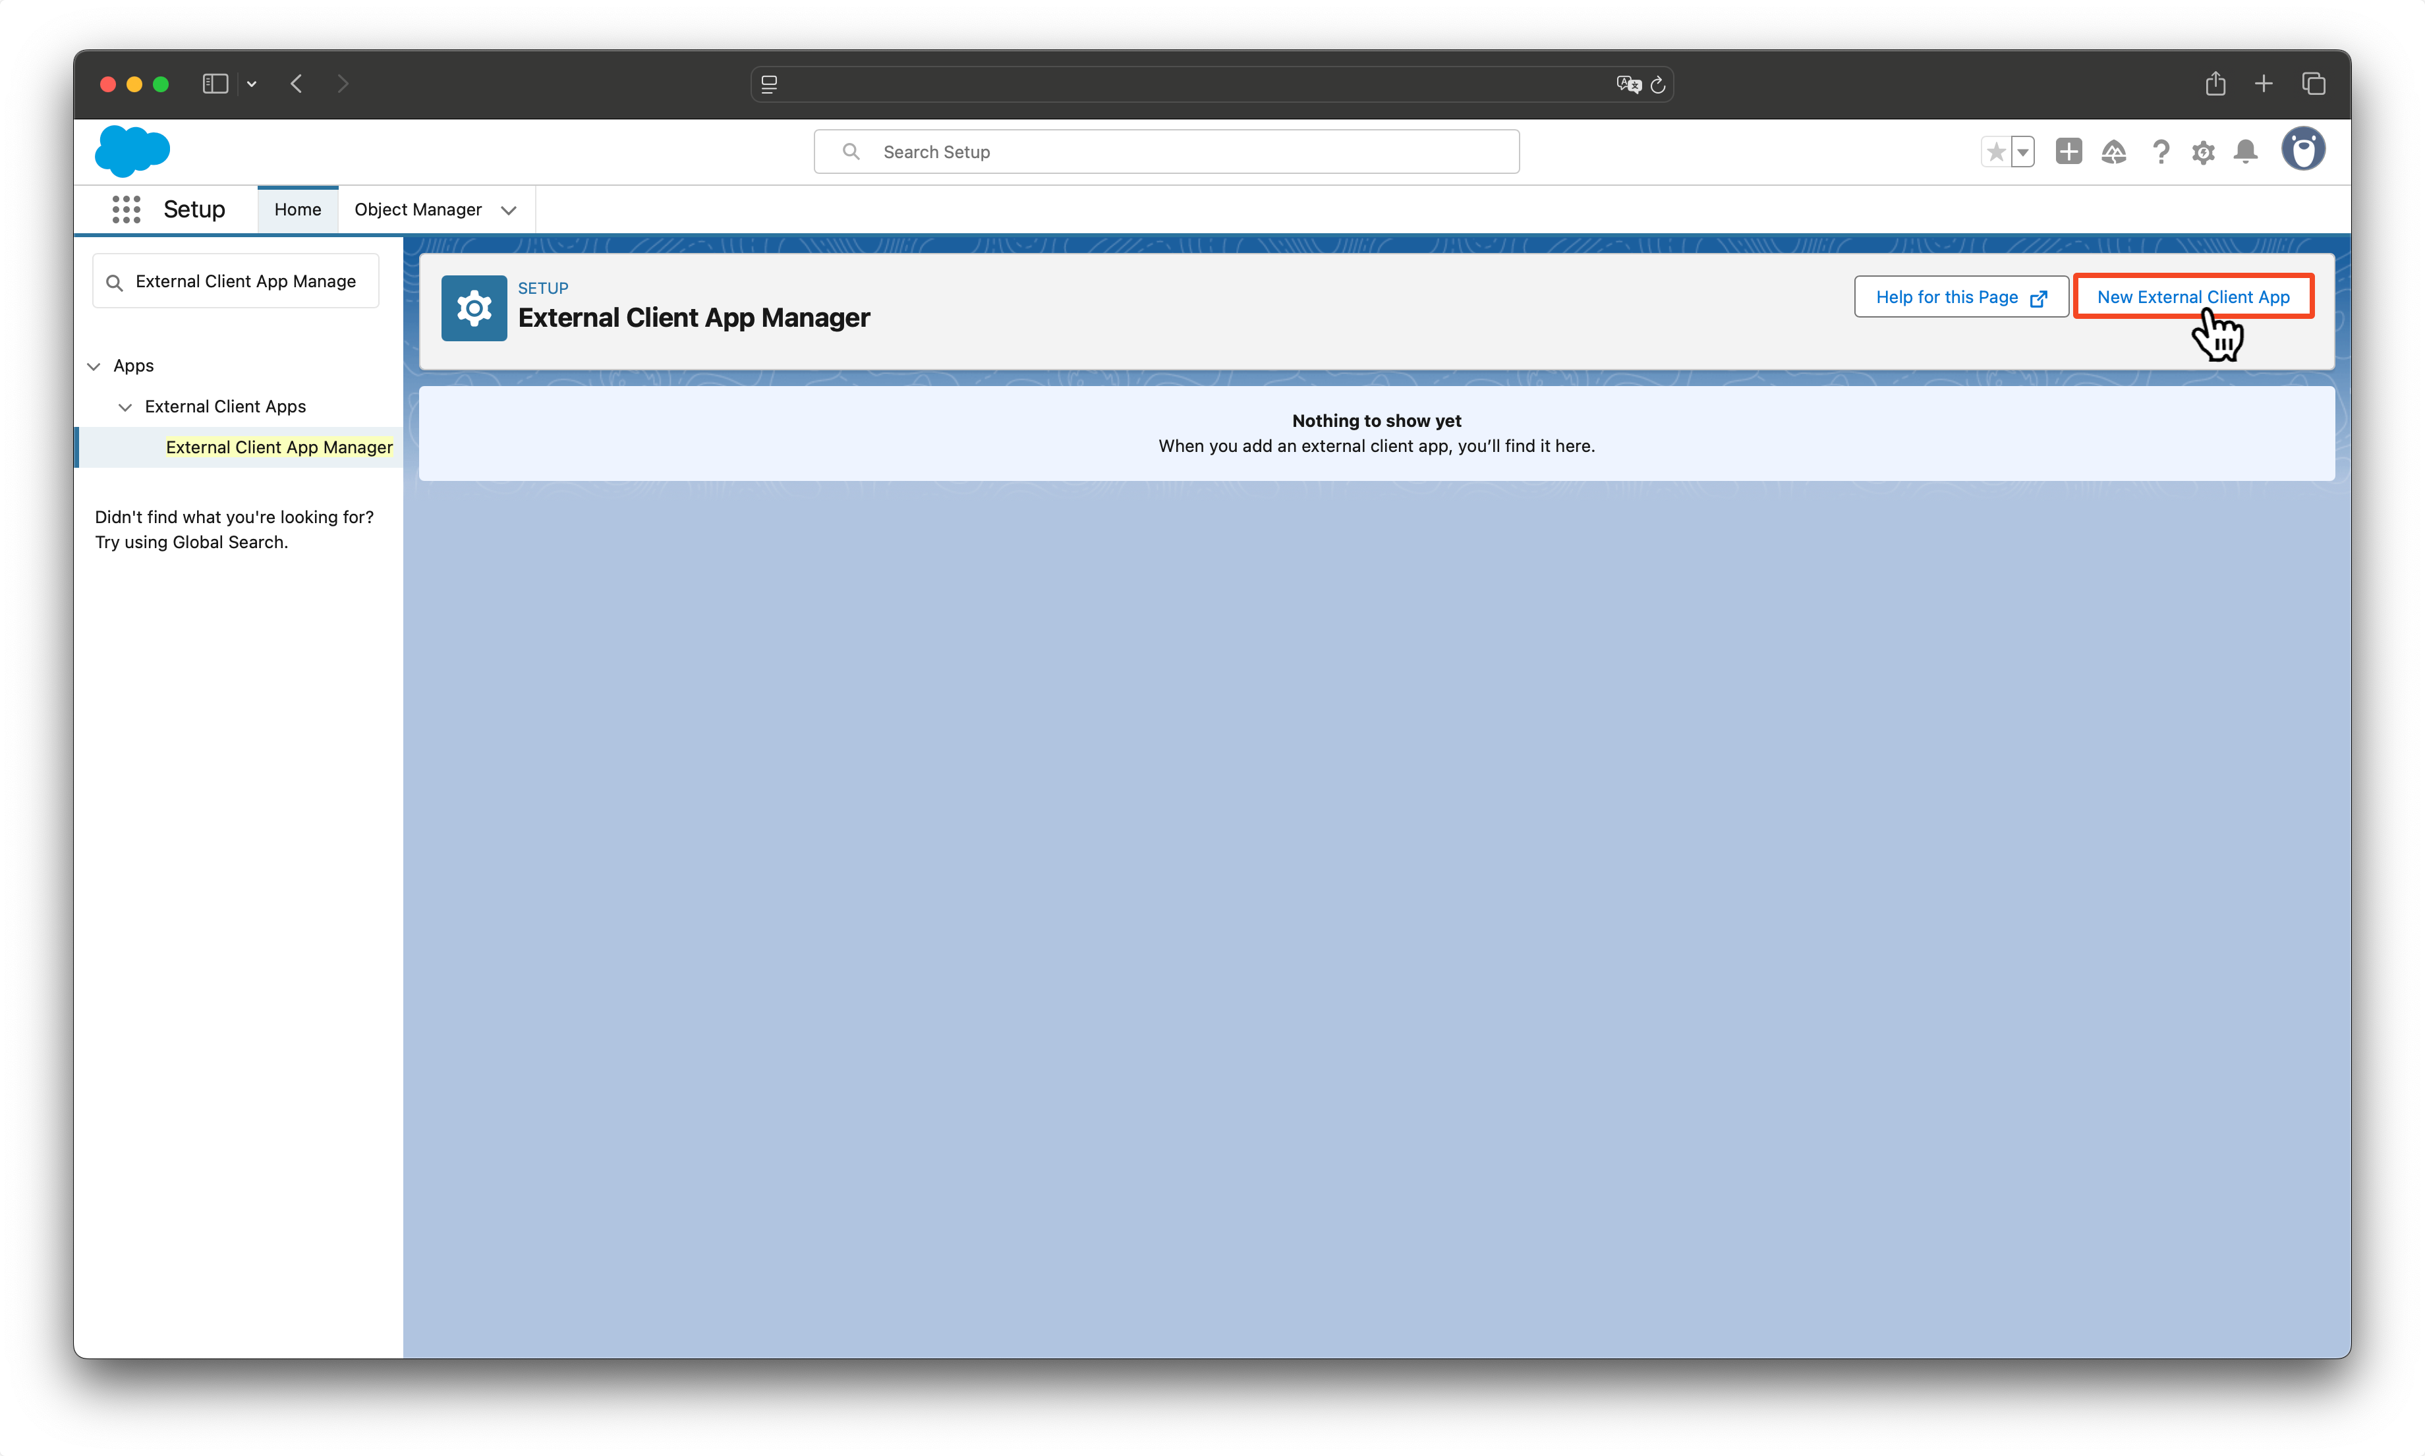2425x1456 pixels.
Task: Open the Object Manager tab
Action: pos(418,210)
